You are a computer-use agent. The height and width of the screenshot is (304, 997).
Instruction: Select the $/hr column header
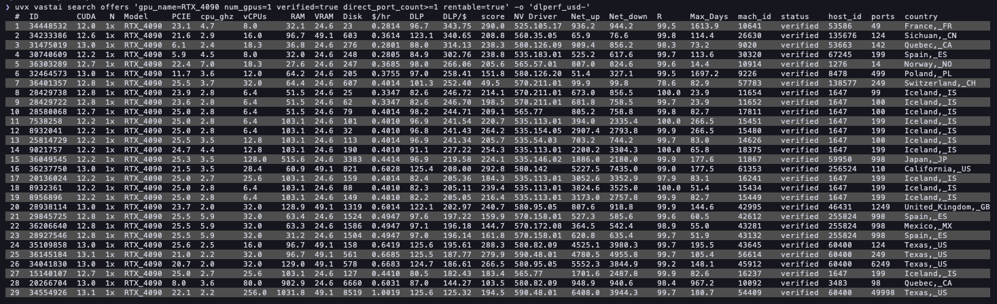(x=382, y=16)
